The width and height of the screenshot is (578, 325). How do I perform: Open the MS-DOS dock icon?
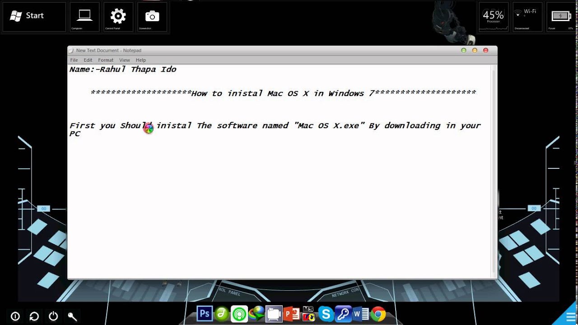click(x=308, y=313)
